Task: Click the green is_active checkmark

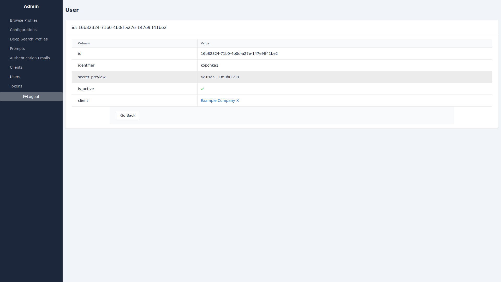Action: [202, 89]
